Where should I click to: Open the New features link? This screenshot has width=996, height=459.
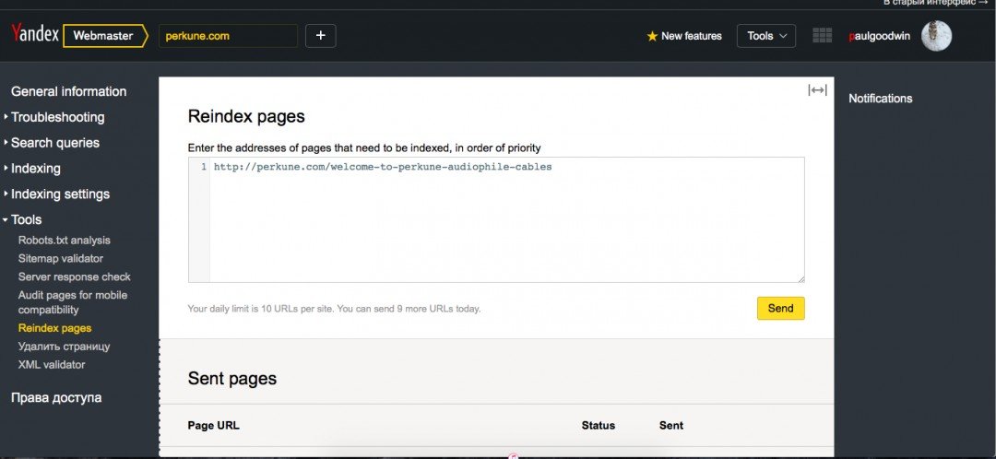691,36
